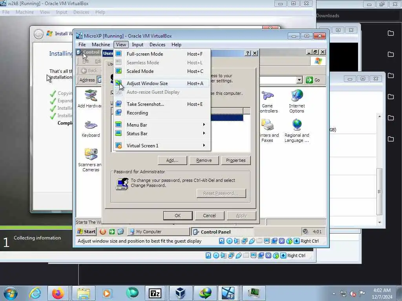Open the File menu in MicroXP window
The width and height of the screenshot is (402, 301).
tap(82, 45)
